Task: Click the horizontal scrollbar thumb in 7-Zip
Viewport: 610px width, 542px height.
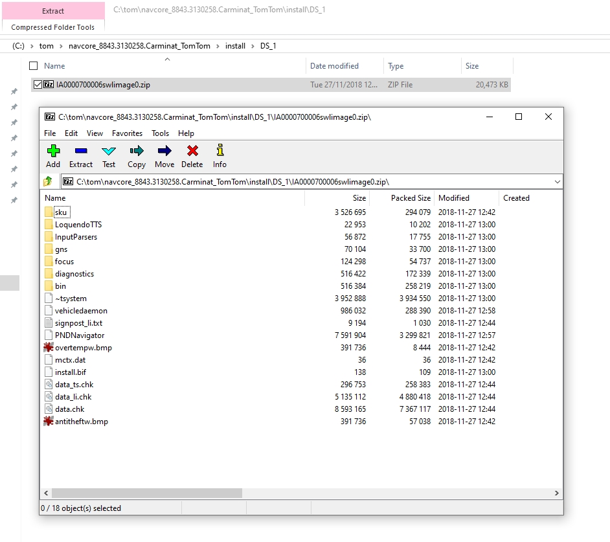Action: [147, 493]
